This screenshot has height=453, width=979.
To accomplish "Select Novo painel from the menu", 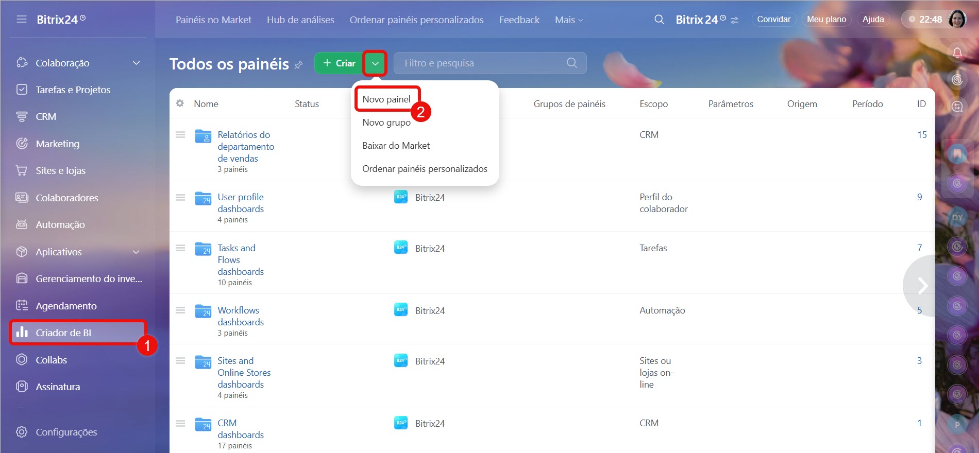I will [386, 99].
